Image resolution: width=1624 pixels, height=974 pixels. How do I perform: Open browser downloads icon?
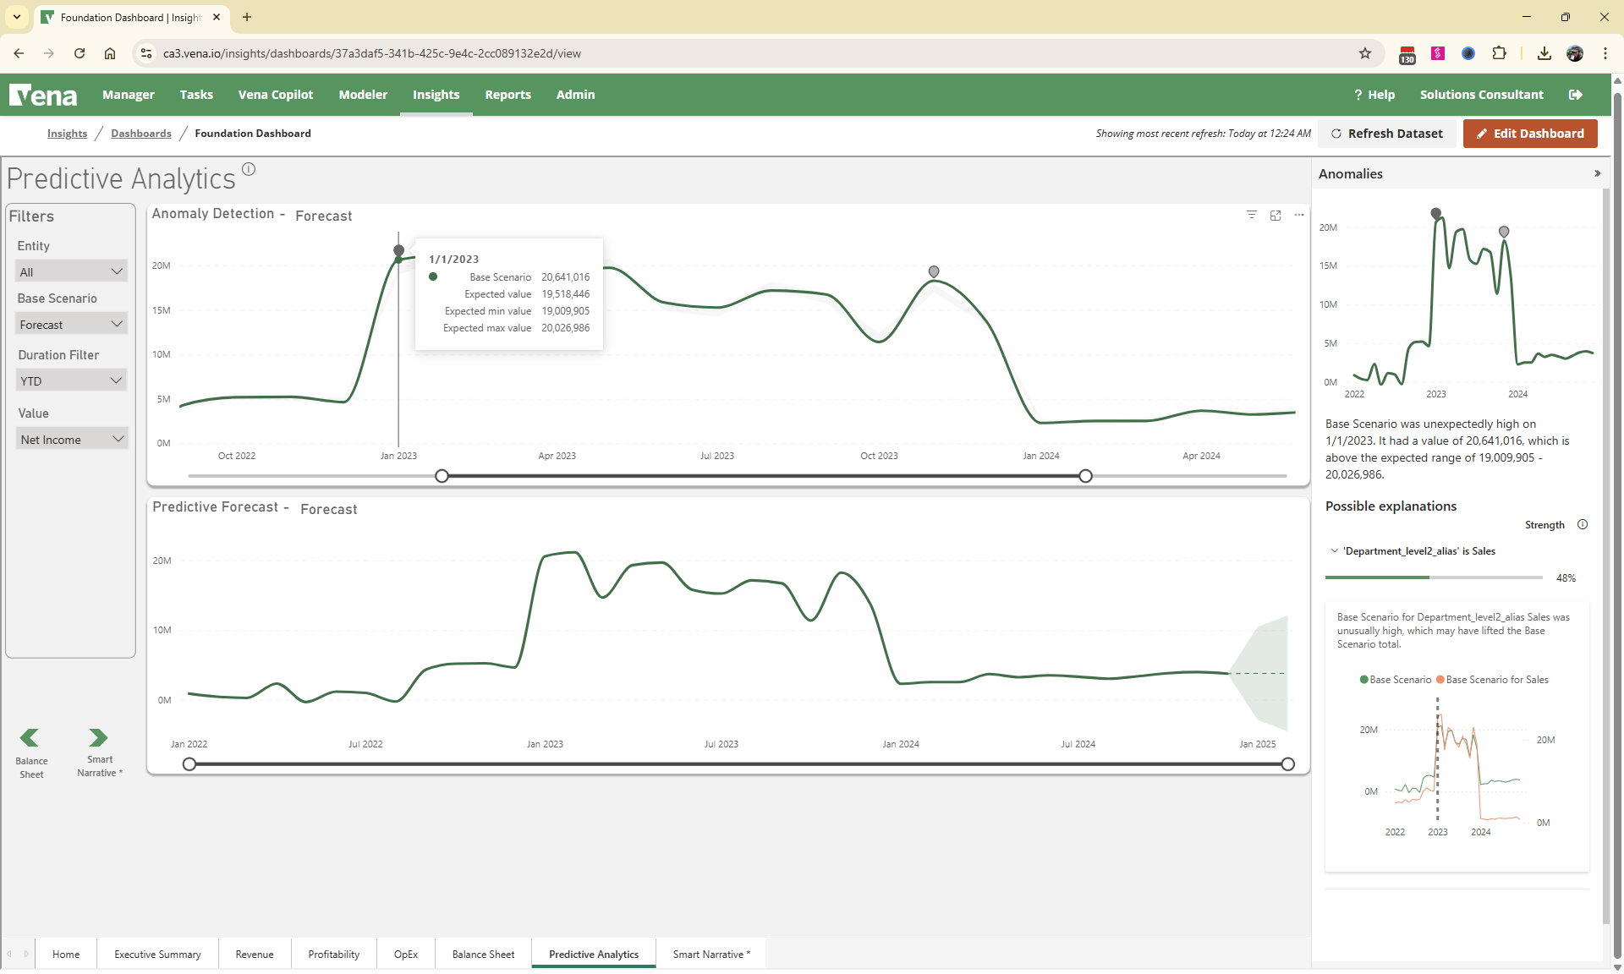[1544, 53]
